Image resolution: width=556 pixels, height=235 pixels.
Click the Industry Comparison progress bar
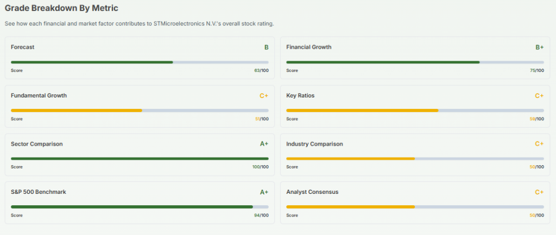click(x=415, y=159)
